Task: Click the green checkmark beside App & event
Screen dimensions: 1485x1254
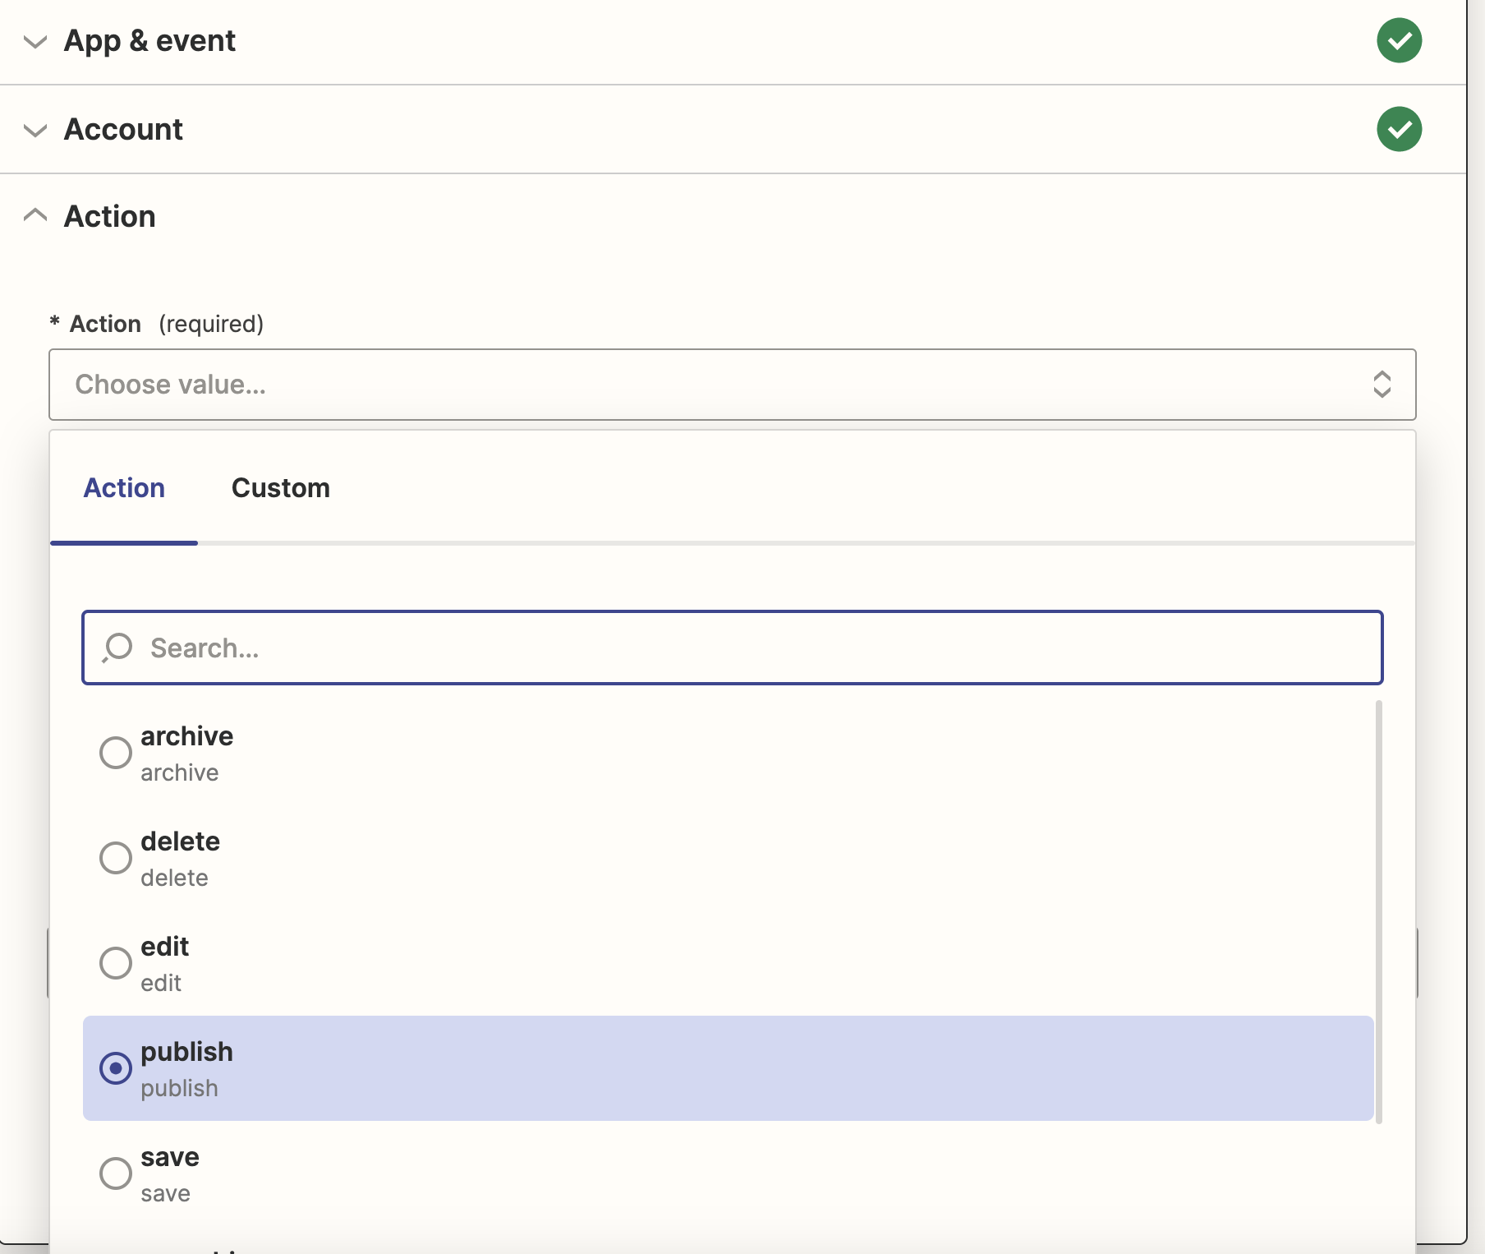Action: click(x=1399, y=40)
